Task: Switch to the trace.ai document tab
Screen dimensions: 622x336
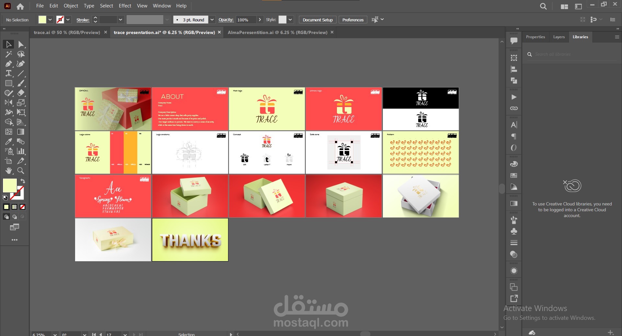Action: tap(67, 32)
